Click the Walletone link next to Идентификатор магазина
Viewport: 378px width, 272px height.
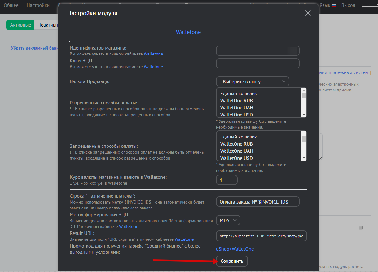pyautogui.click(x=153, y=54)
